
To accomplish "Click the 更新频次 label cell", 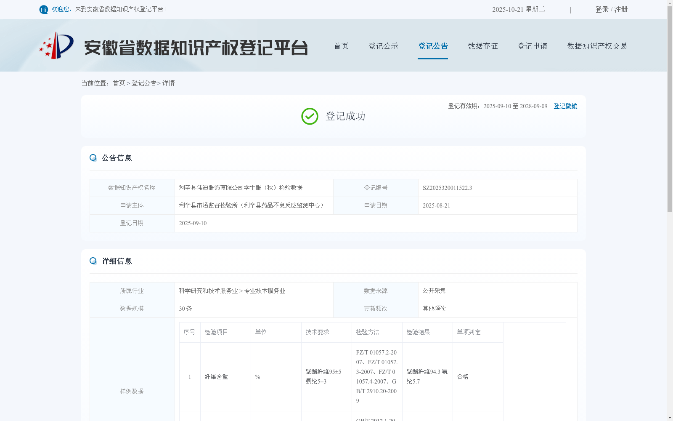I will point(376,309).
